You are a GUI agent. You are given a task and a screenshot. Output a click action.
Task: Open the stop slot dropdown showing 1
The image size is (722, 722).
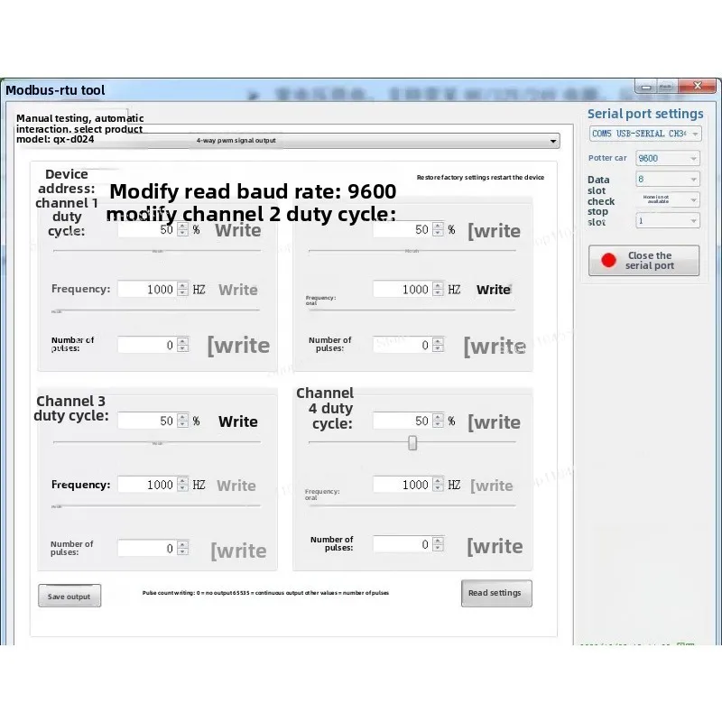point(668,220)
